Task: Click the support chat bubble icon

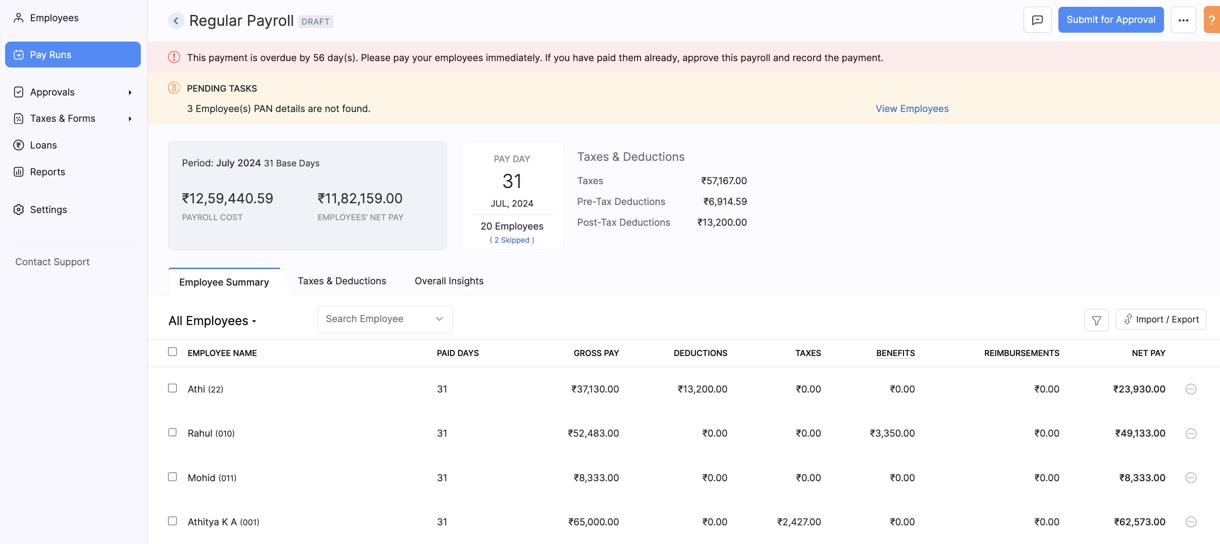Action: (x=1037, y=20)
